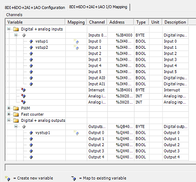
Task: Select the vystup1 variable name
Action: click(42, 133)
